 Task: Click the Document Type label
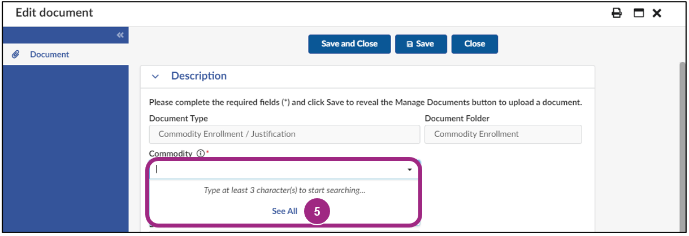point(179,119)
